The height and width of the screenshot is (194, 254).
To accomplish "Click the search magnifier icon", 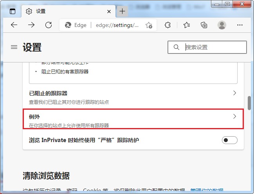I will 176,47.
